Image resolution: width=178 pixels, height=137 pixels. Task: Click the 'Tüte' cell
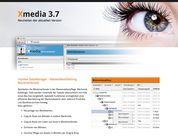tap(144, 121)
